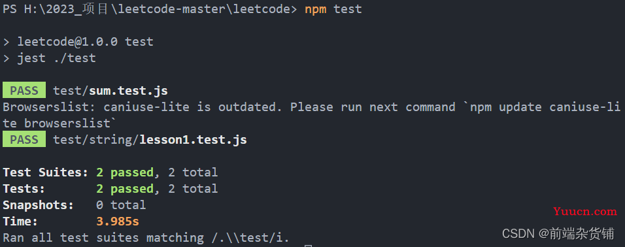
Task: Click the green '2 passed' on the Tests row
Action: 125,189
